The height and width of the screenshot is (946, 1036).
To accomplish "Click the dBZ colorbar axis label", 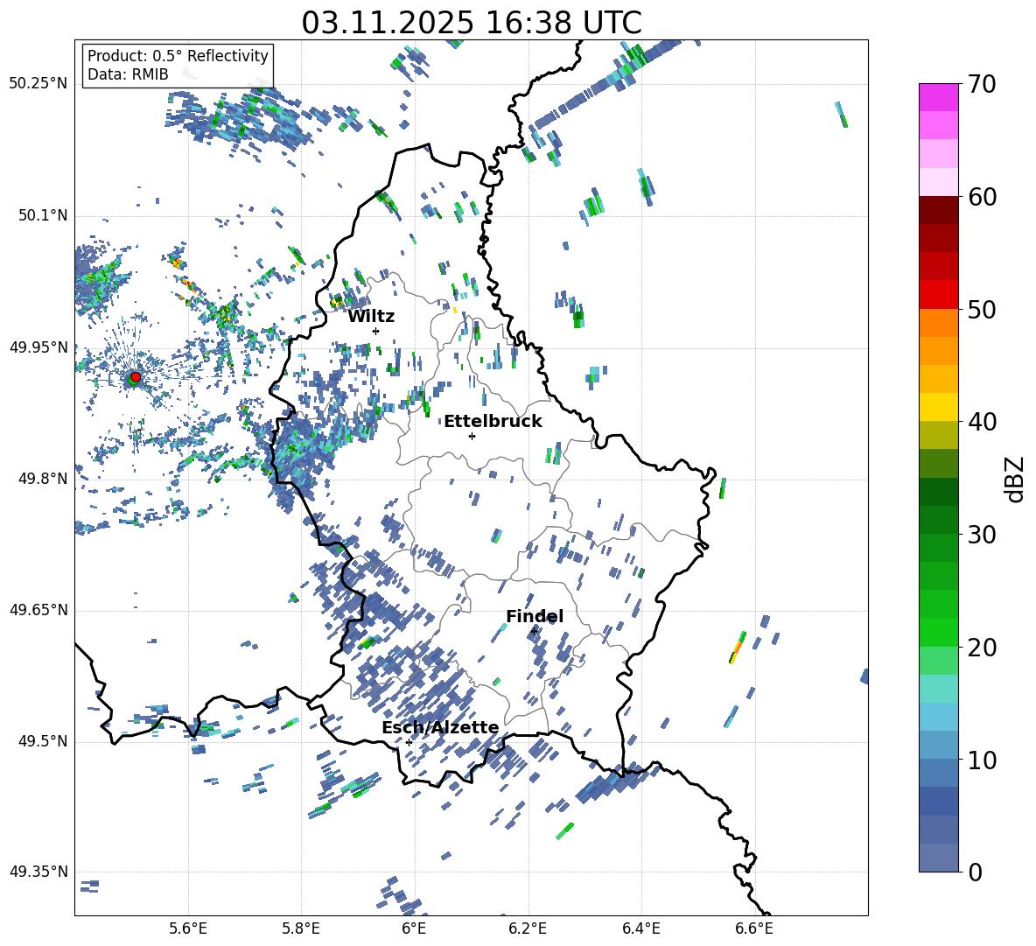I will tap(1015, 479).
